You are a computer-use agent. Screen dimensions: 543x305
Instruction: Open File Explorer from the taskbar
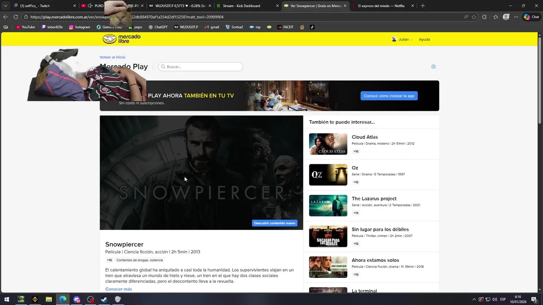point(49,299)
